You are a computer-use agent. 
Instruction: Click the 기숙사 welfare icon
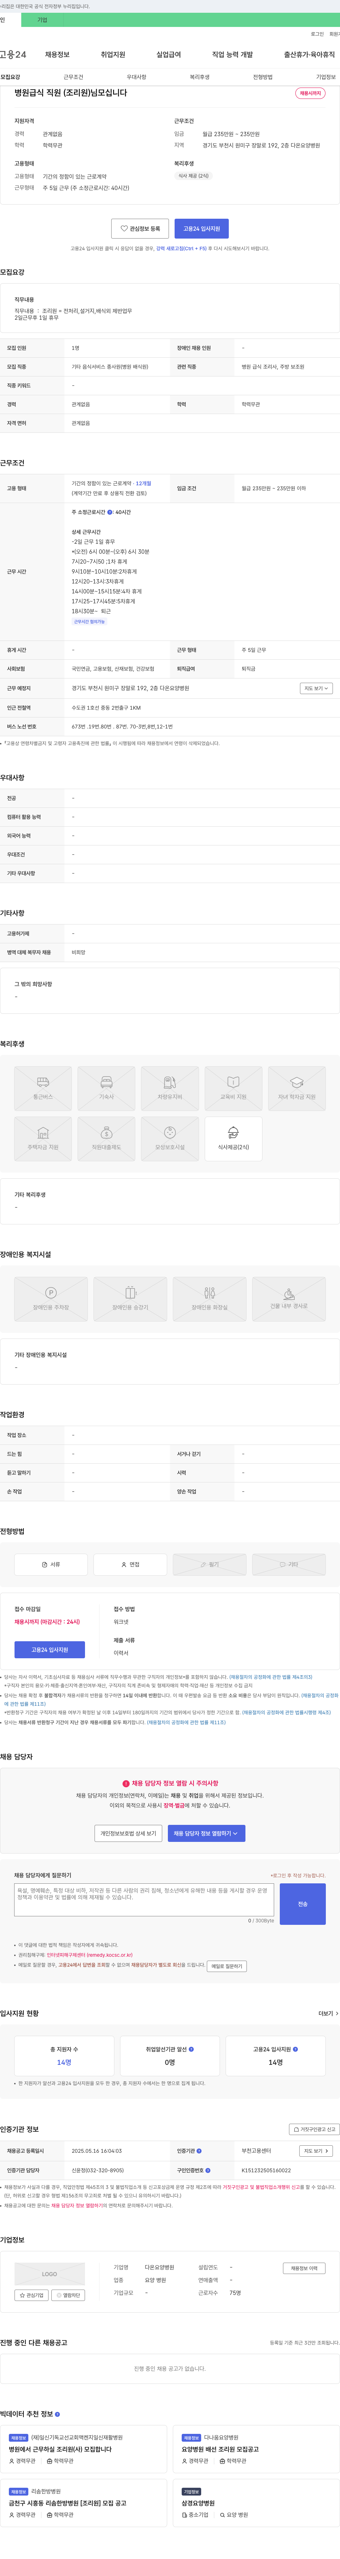point(106,1088)
